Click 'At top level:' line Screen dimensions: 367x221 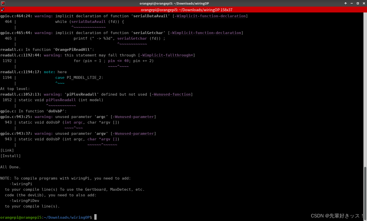point(15,89)
